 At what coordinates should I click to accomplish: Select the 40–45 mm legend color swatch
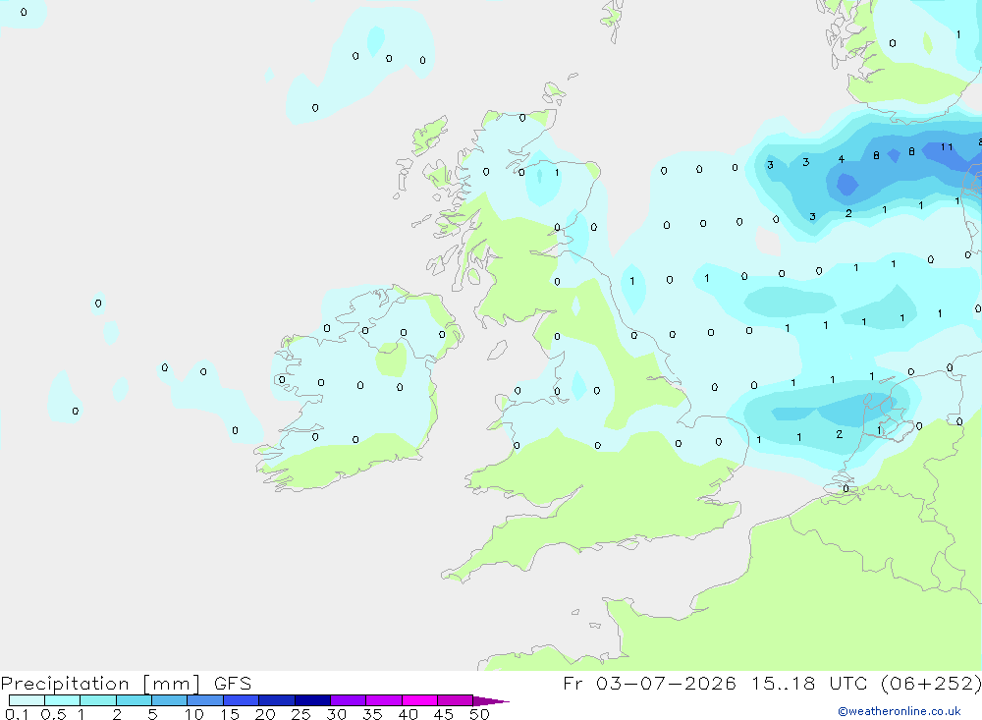419,700
